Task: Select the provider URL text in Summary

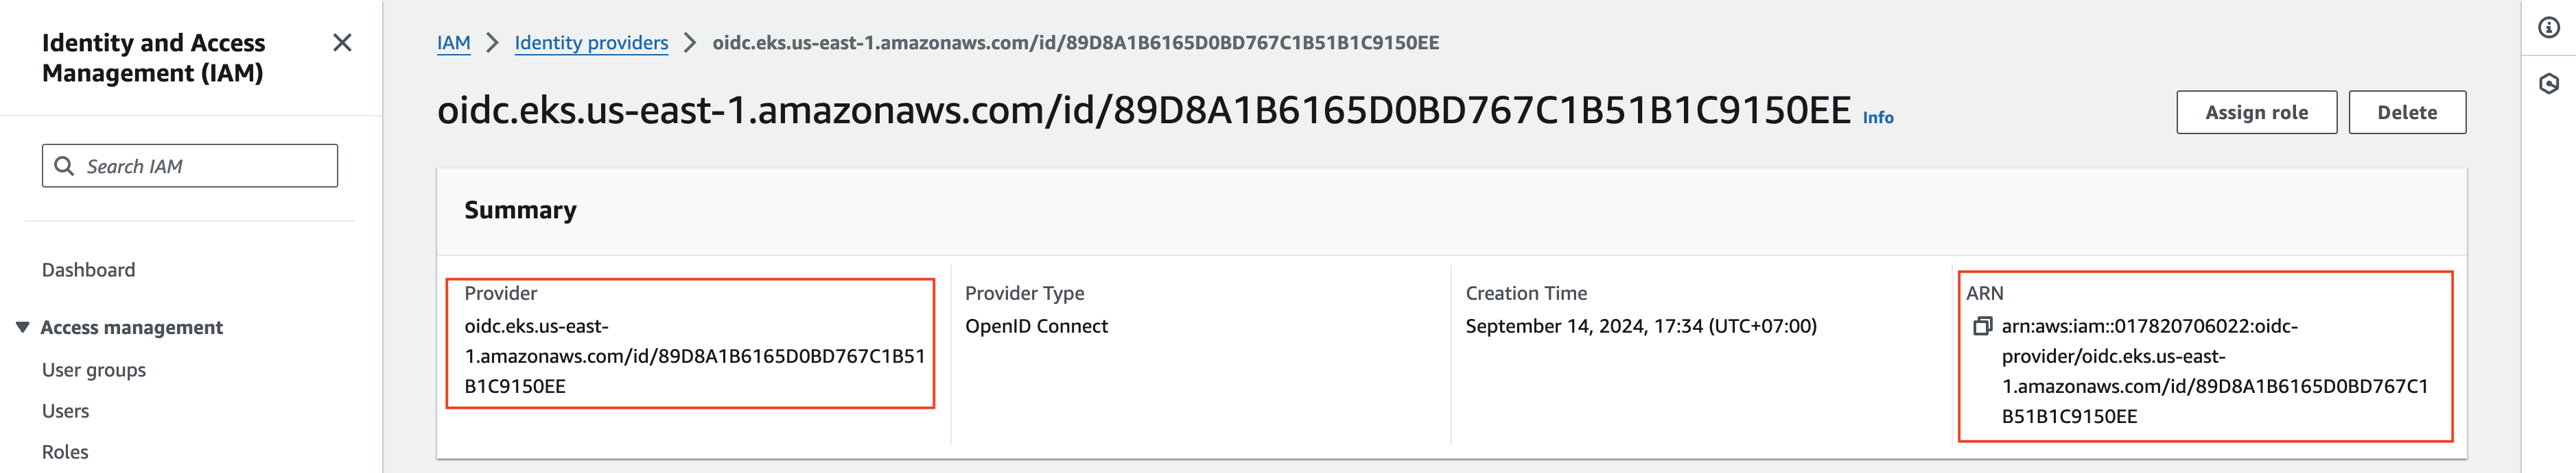Action: (x=694, y=356)
